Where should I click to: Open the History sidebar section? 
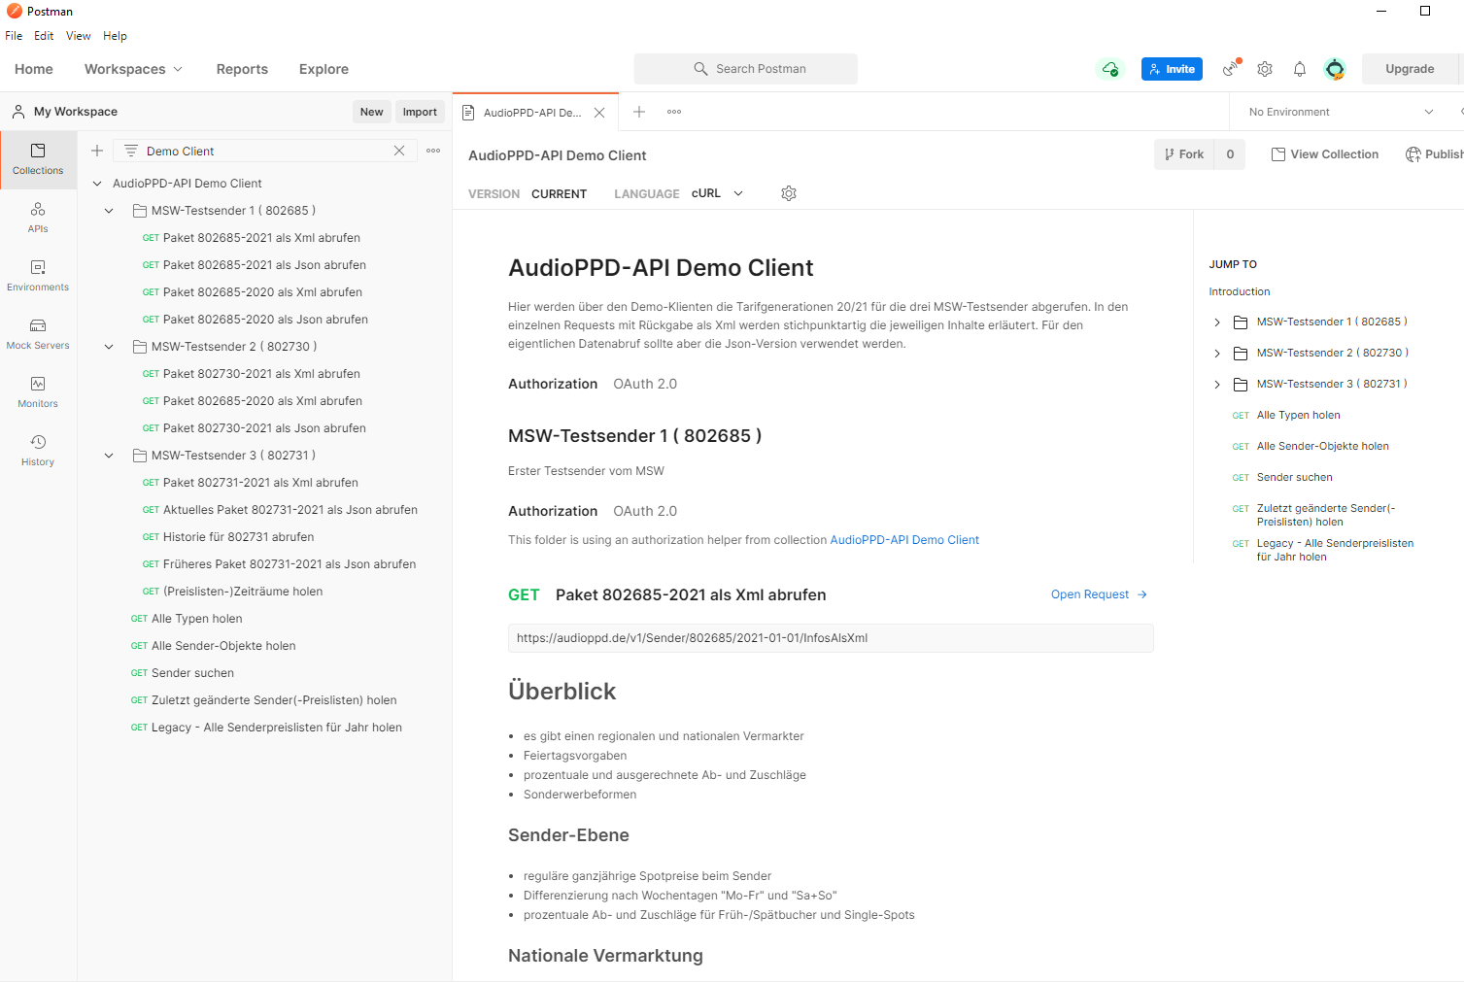[x=38, y=451]
